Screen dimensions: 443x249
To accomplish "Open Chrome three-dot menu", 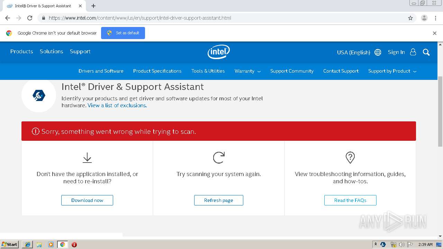I will [x=435, y=18].
